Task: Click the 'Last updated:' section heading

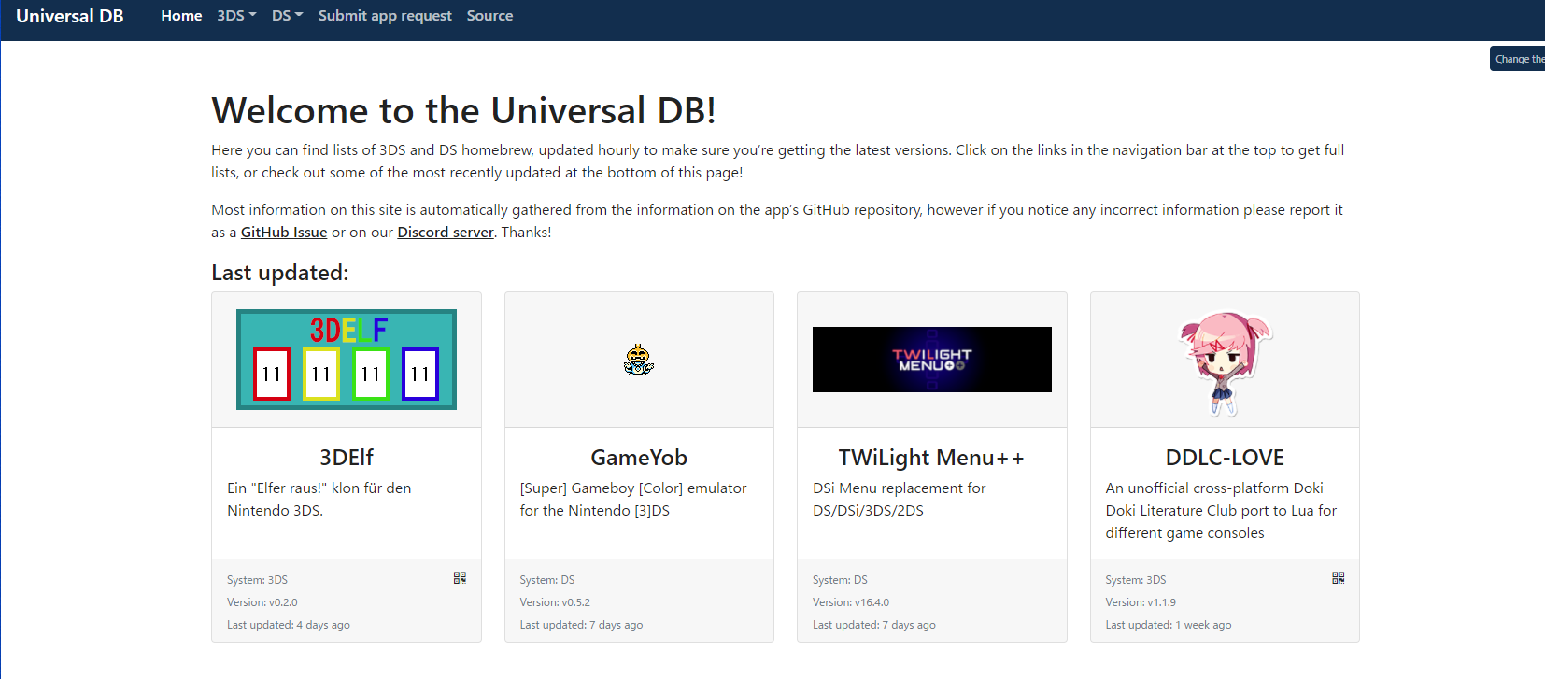Action: coord(280,273)
